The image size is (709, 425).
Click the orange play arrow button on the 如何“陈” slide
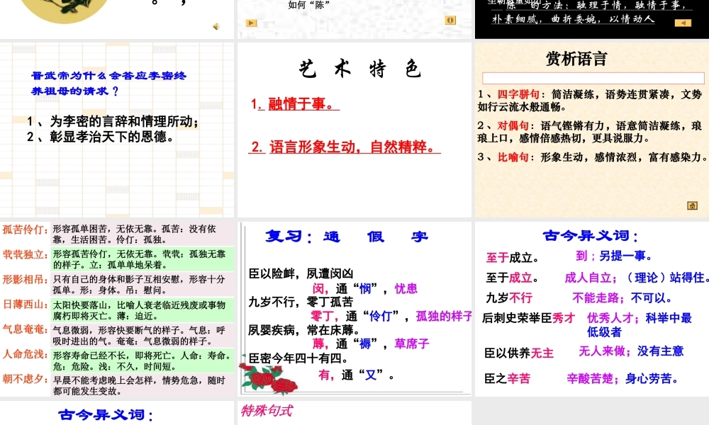coord(252,23)
